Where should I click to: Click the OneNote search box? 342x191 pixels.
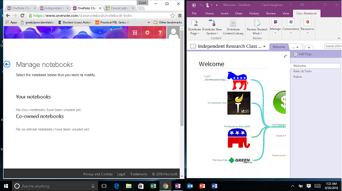click(333, 46)
